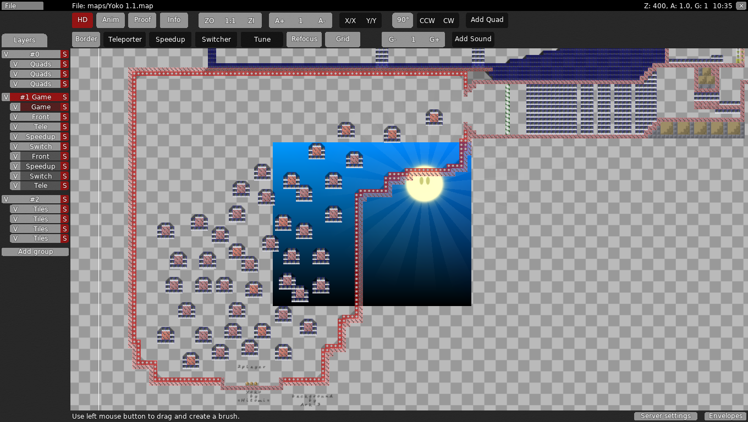Flip brush vertically with Y/Y

(x=371, y=20)
